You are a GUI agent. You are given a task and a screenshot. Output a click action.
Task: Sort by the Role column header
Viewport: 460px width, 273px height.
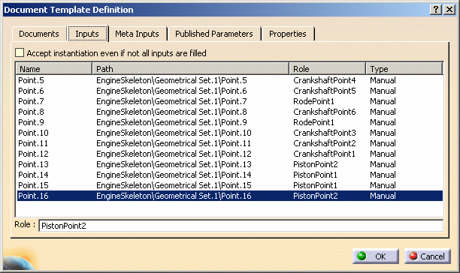click(328, 69)
